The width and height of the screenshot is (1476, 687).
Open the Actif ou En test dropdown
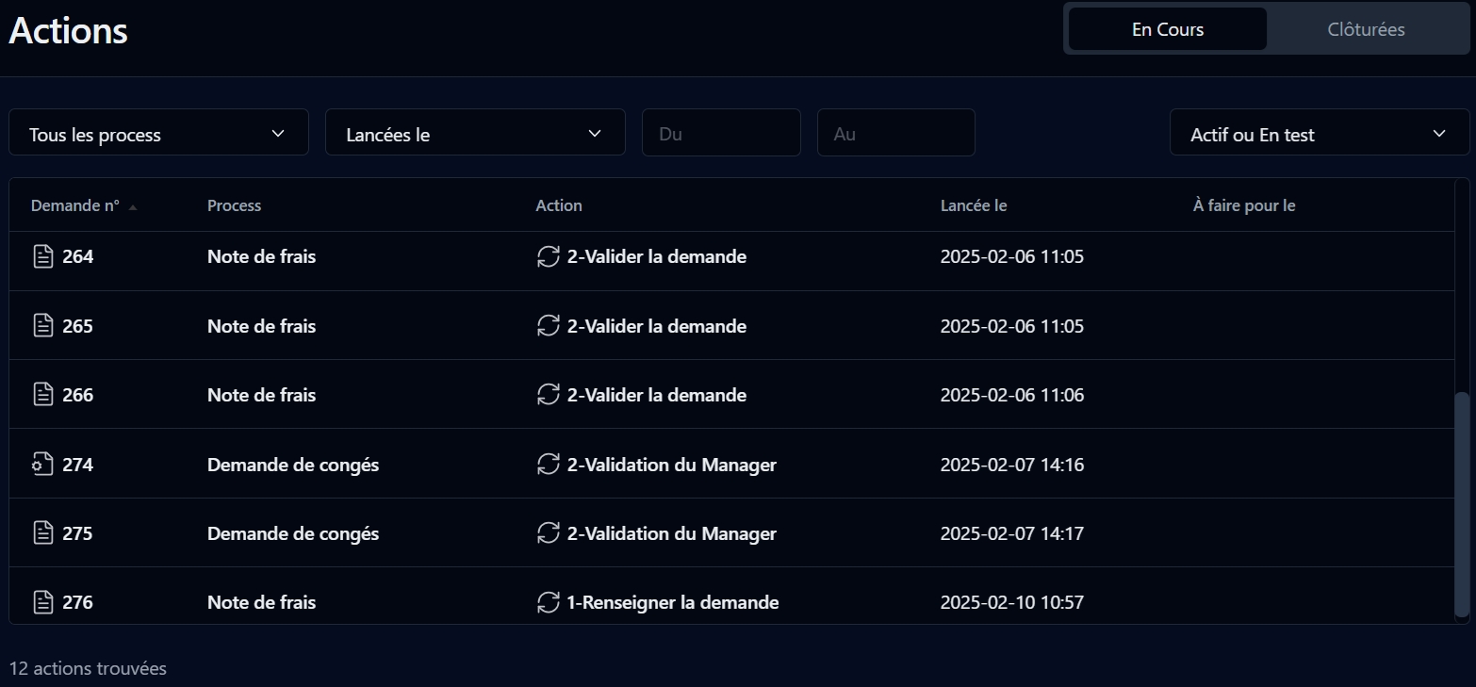point(1319,133)
